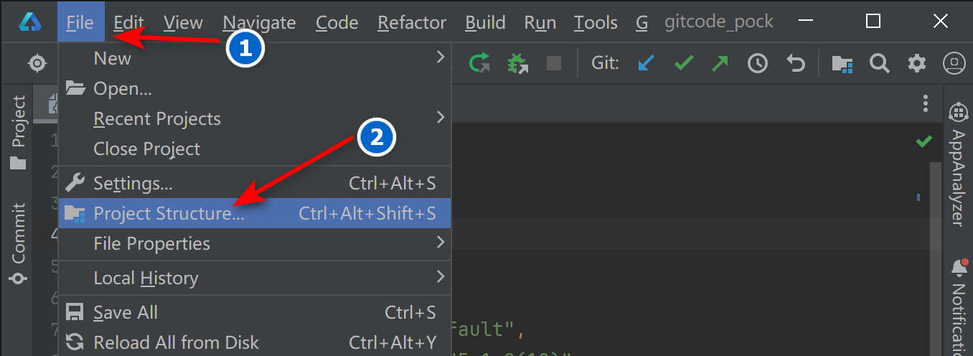The image size is (973, 356).
Task: Show Git history clock icon
Action: 757,64
